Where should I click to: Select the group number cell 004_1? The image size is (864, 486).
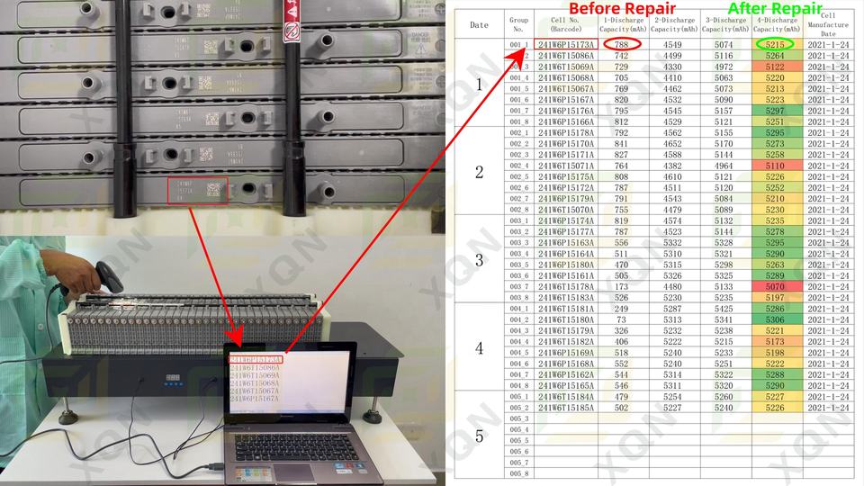pos(518,309)
